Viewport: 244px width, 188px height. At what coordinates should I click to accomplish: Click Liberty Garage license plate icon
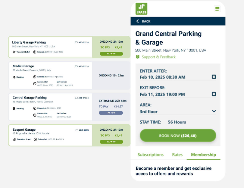point(76,43)
